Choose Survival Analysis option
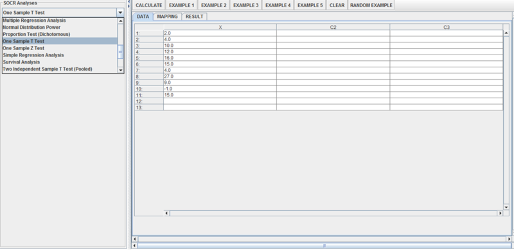Image resolution: width=514 pixels, height=251 pixels. click(60, 62)
